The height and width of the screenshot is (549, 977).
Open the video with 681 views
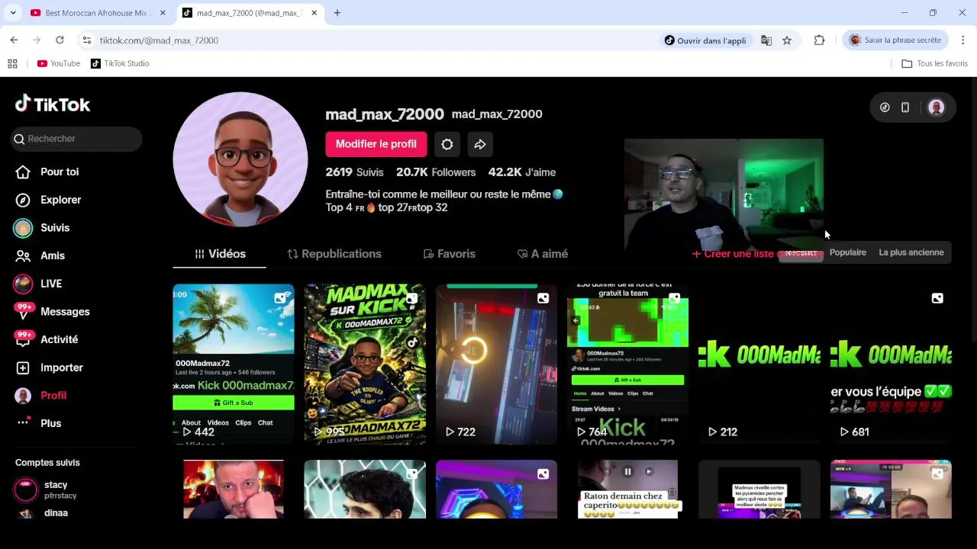891,364
